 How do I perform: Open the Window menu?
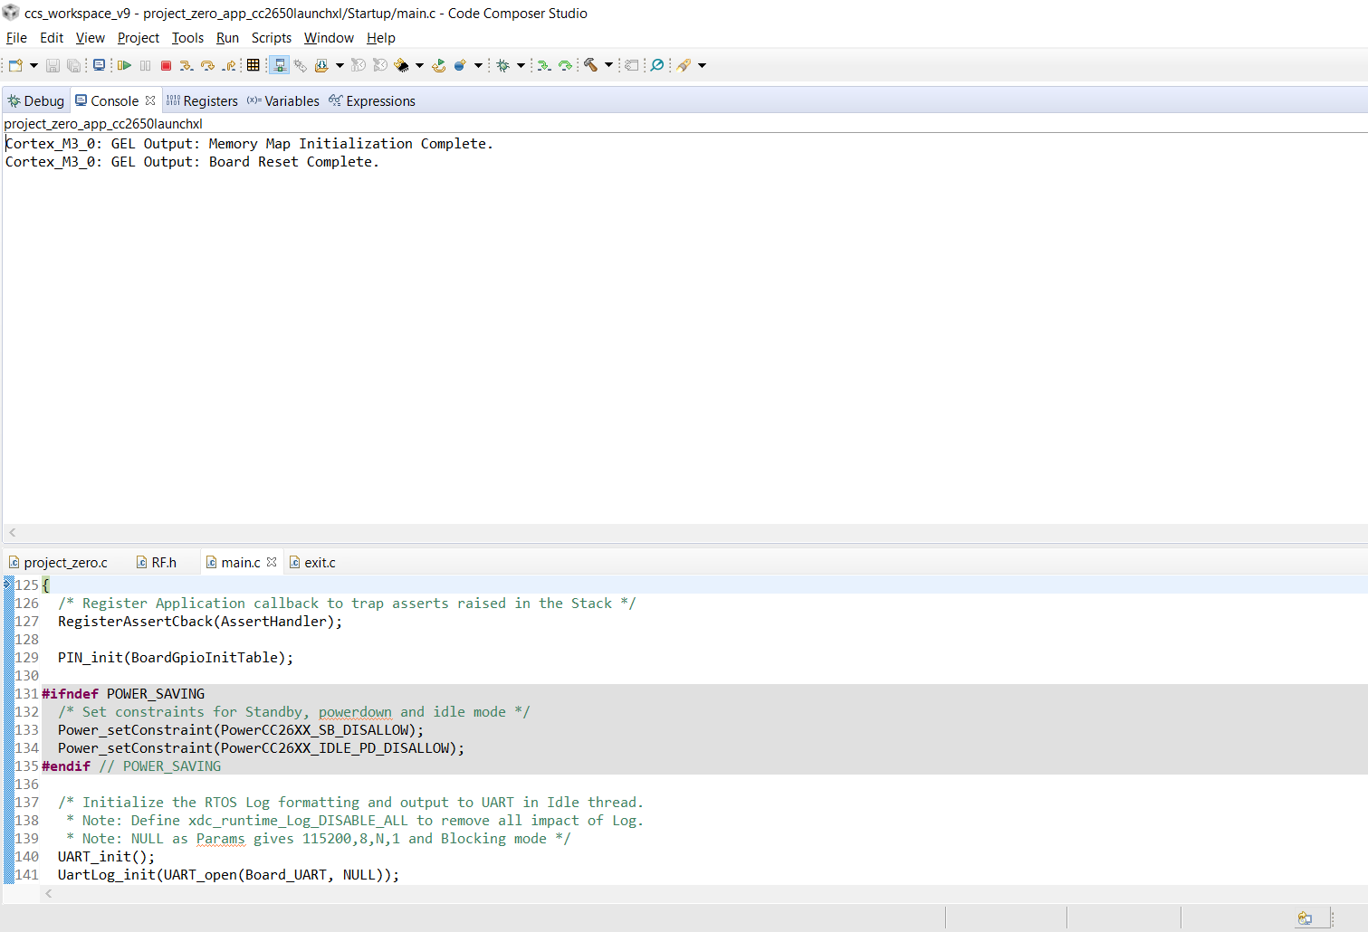[329, 38]
